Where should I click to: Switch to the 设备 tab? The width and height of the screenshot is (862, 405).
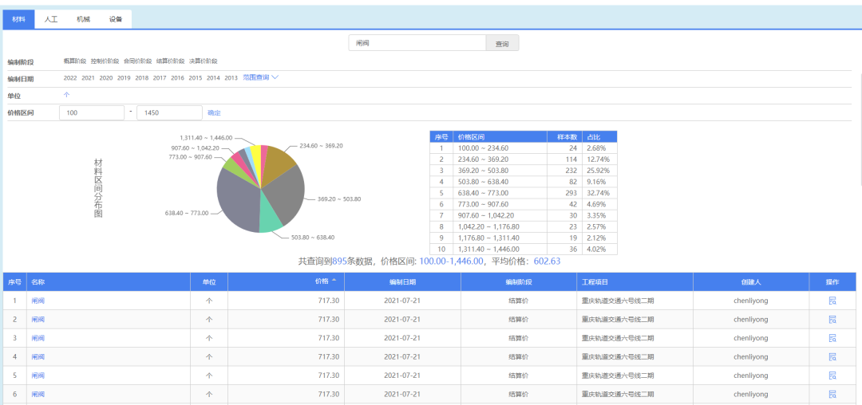(116, 19)
